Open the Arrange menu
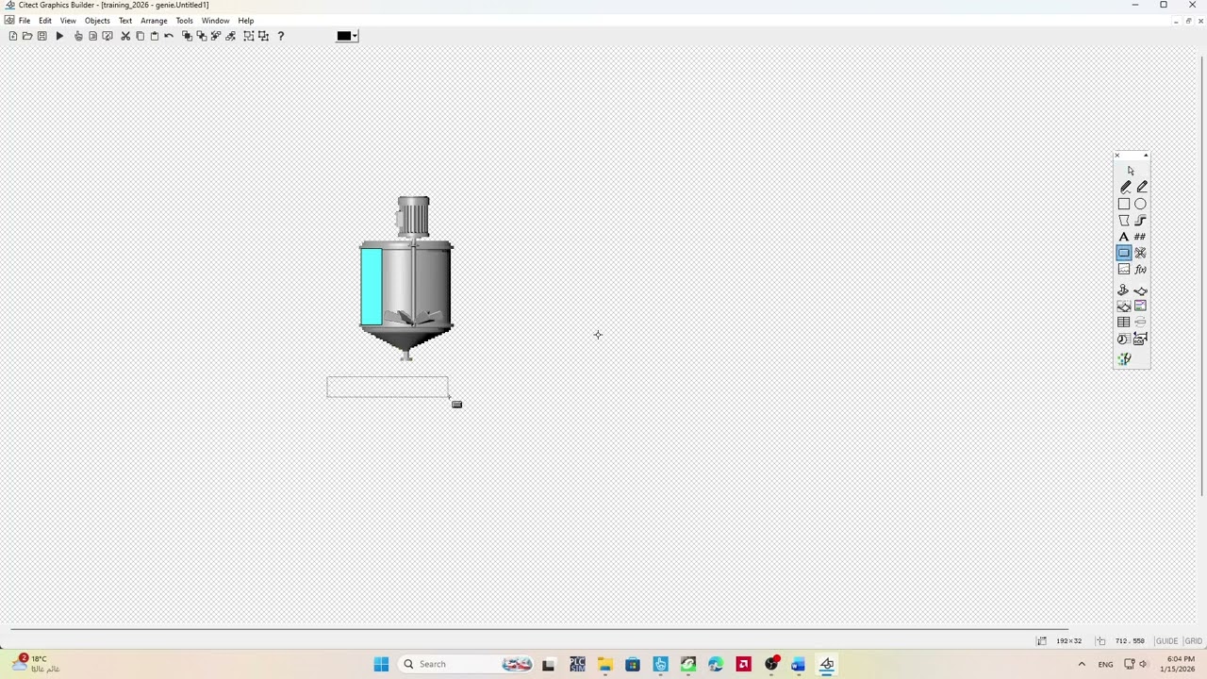The height and width of the screenshot is (679, 1207). pos(154,21)
